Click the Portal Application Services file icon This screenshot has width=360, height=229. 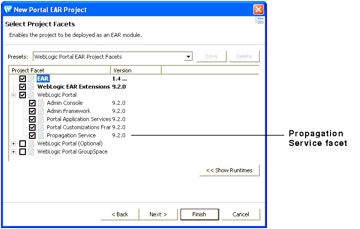click(41, 119)
